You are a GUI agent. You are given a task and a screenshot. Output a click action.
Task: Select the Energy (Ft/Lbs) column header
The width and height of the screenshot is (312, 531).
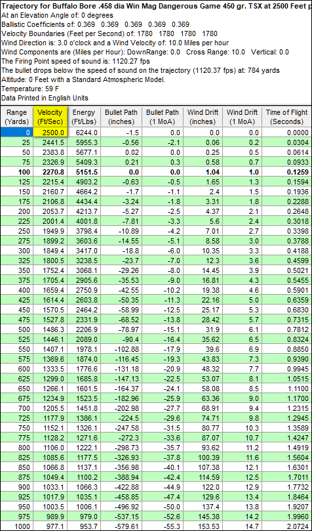tap(84, 117)
